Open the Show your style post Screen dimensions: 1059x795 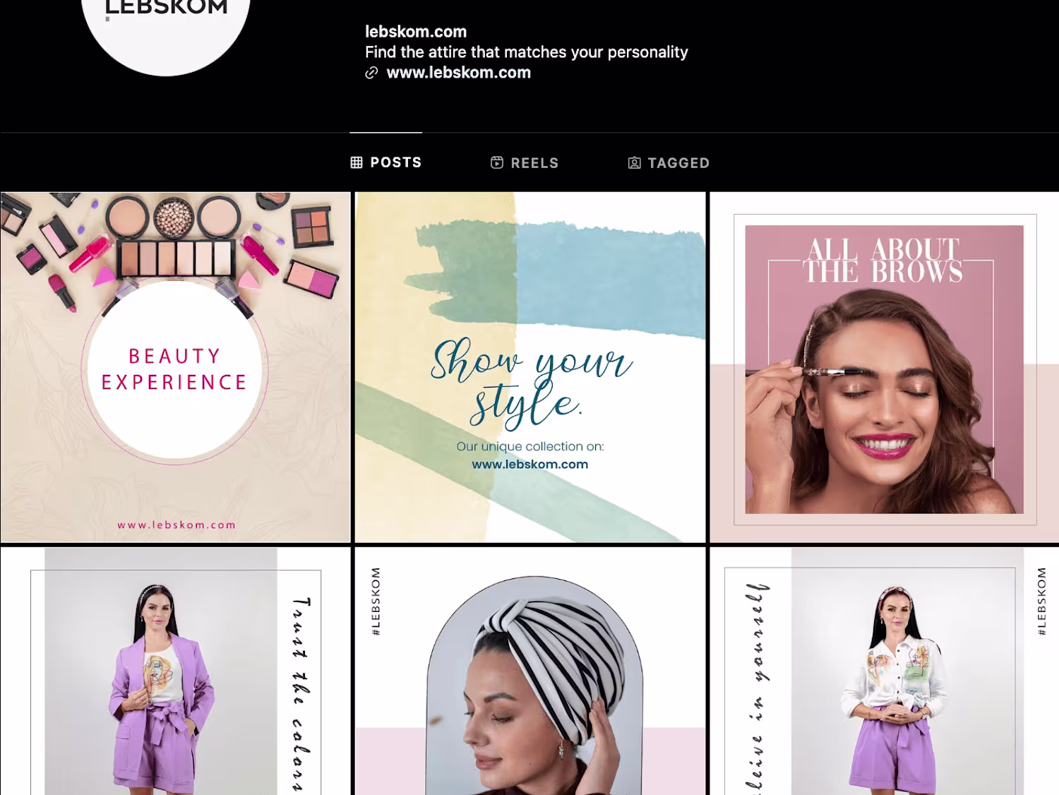tap(530, 367)
